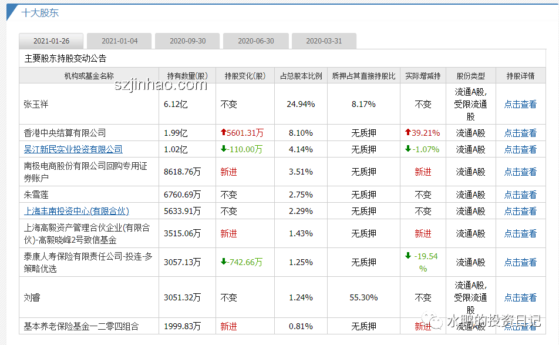Viewport: 559px width, 345px height.
Task: Click the red 39.21% increase value
Action: (422, 133)
